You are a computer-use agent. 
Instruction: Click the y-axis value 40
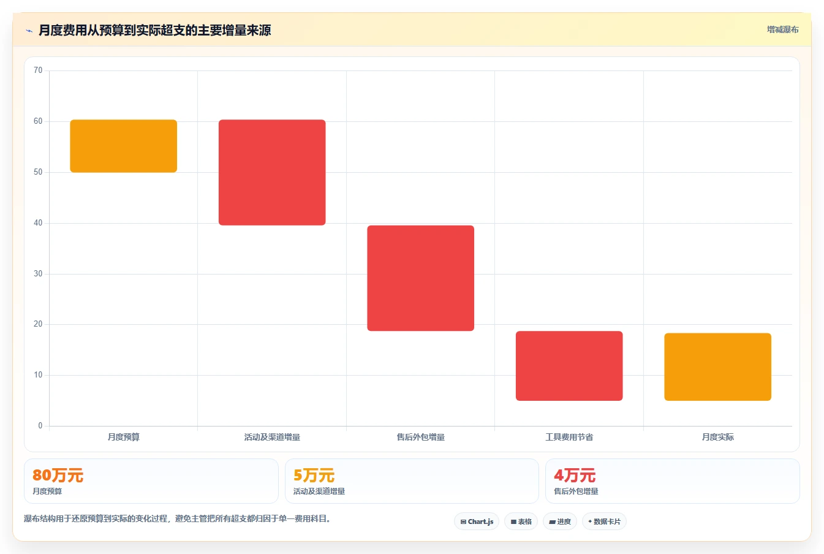pos(38,223)
